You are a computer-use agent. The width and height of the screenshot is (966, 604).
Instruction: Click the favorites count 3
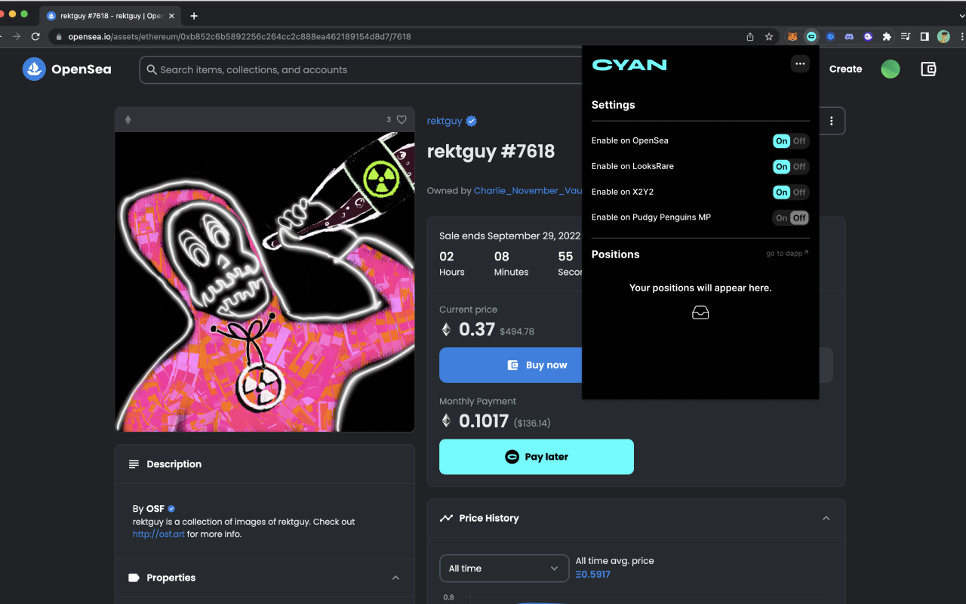[389, 119]
